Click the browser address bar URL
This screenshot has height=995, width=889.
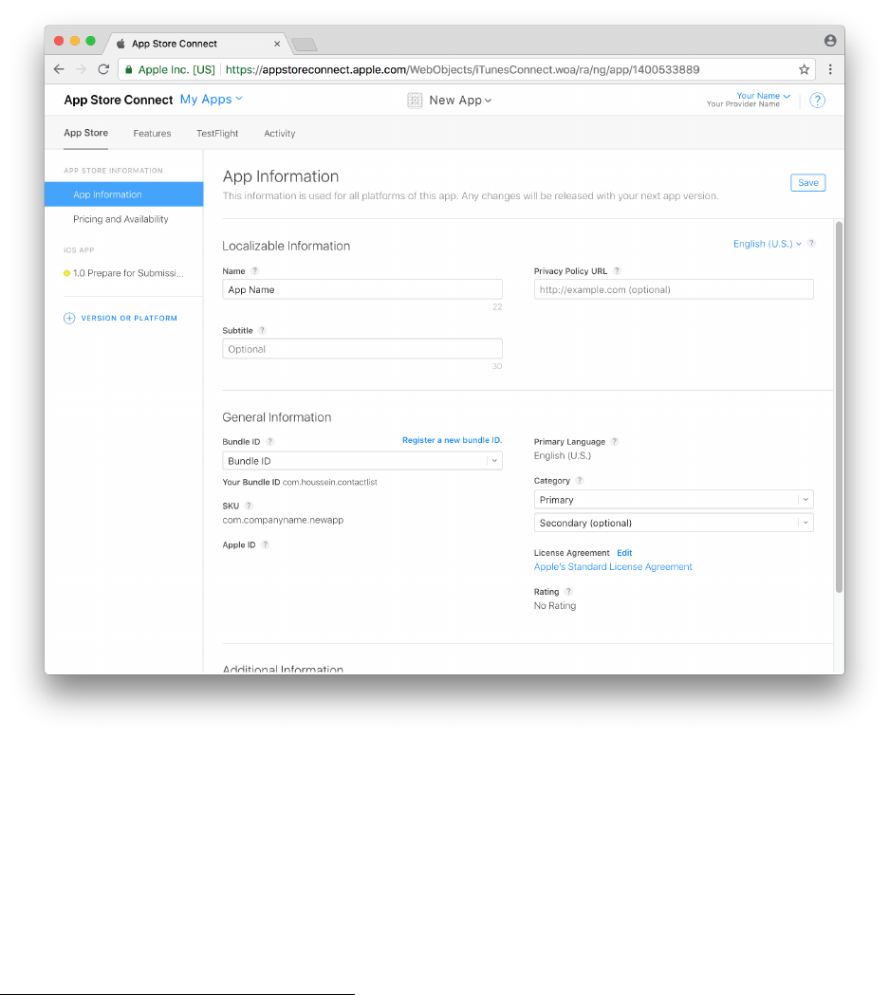[x=463, y=70]
